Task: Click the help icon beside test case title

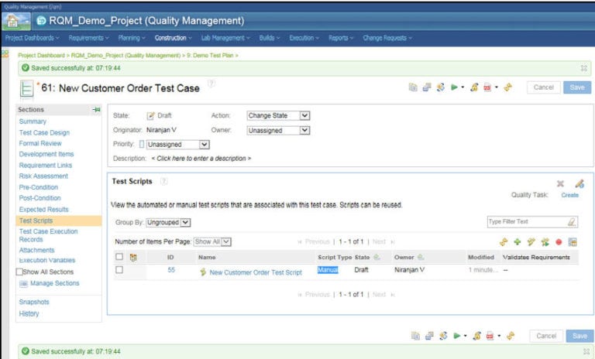Action: click(211, 84)
